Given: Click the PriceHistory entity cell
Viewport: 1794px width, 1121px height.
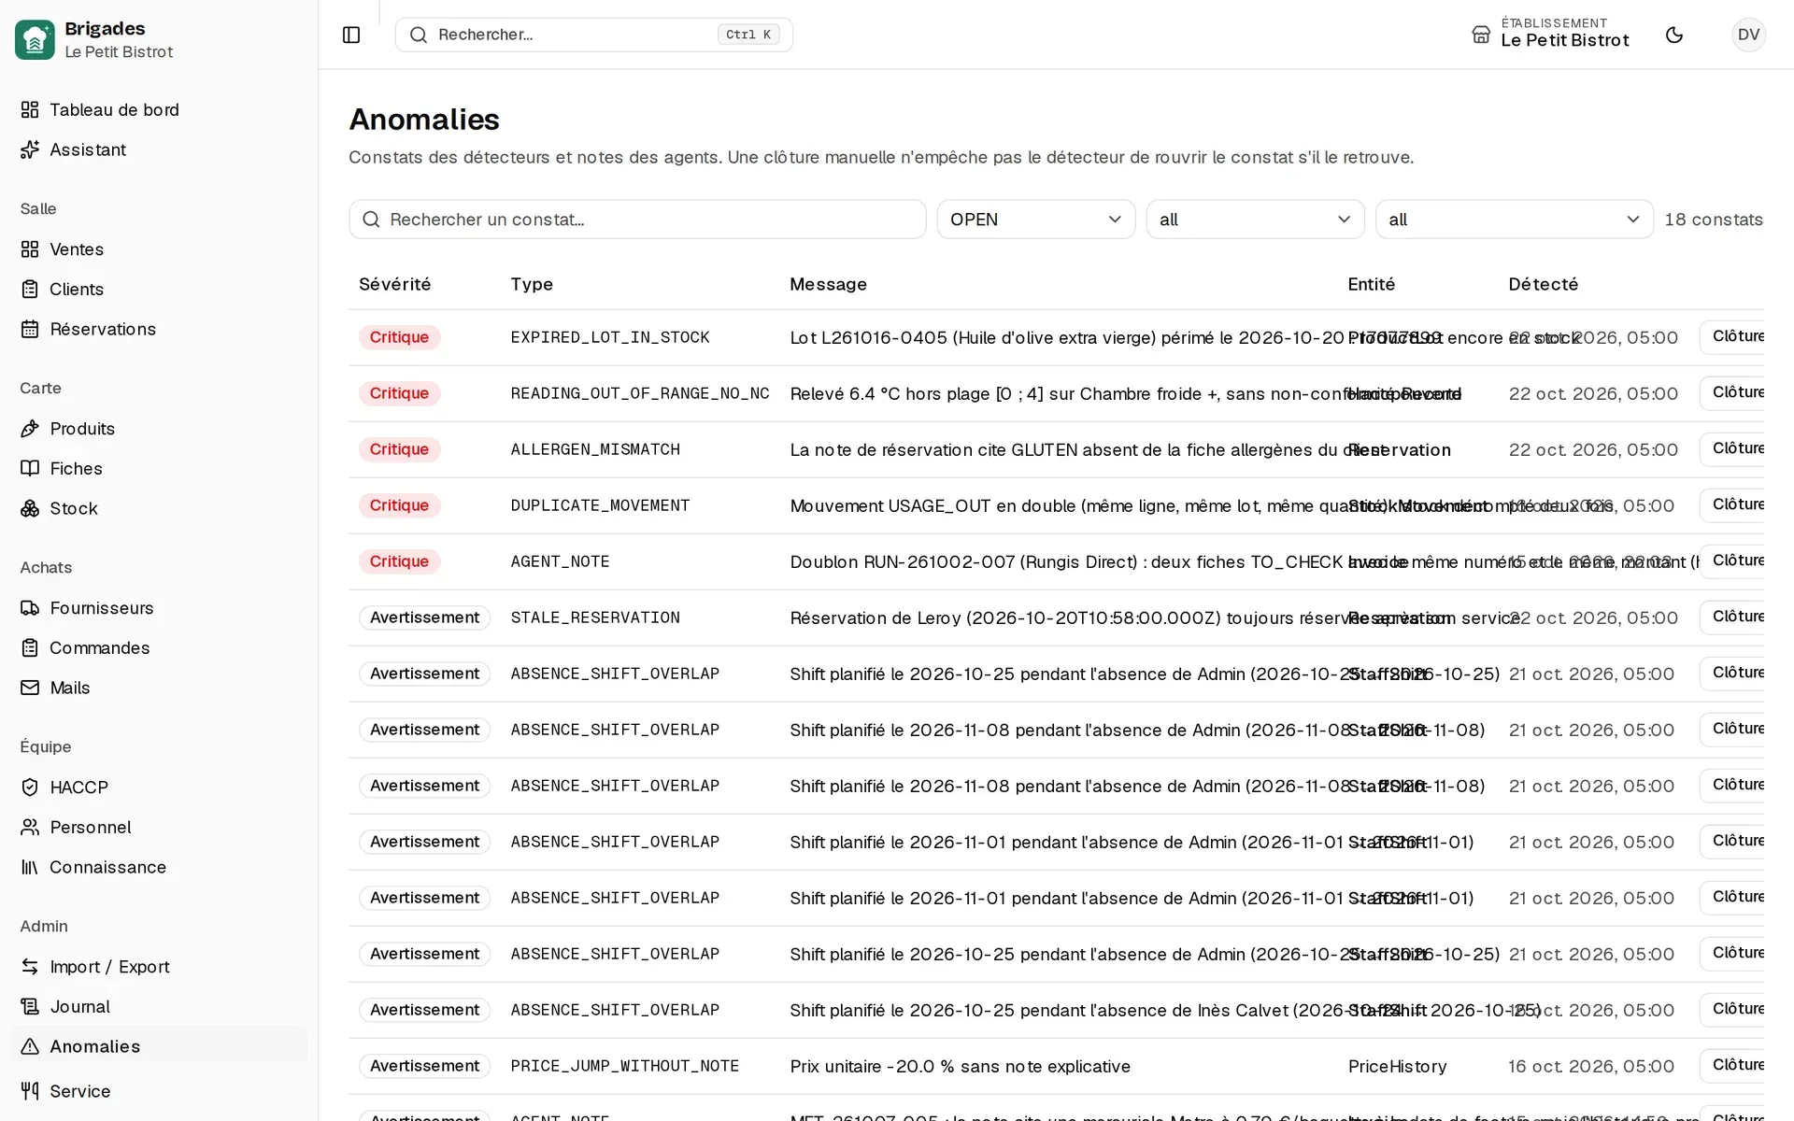Looking at the screenshot, I should (1398, 1066).
